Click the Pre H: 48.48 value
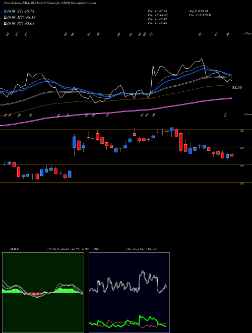Screen dimensions: 252x333 click(x=157, y=15)
